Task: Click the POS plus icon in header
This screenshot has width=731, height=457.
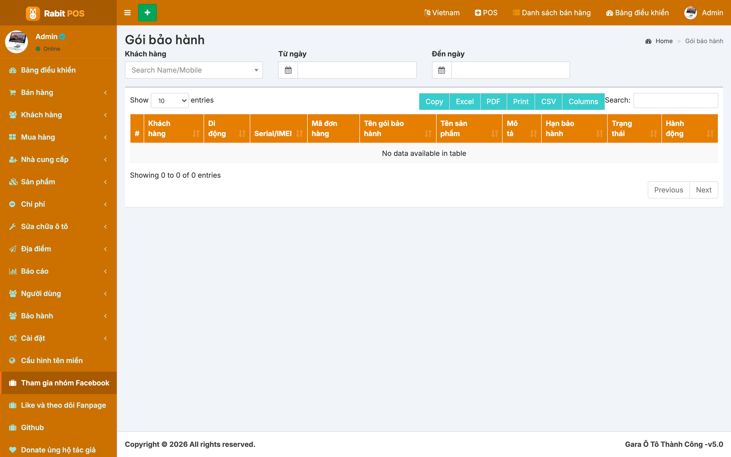Action: (478, 13)
